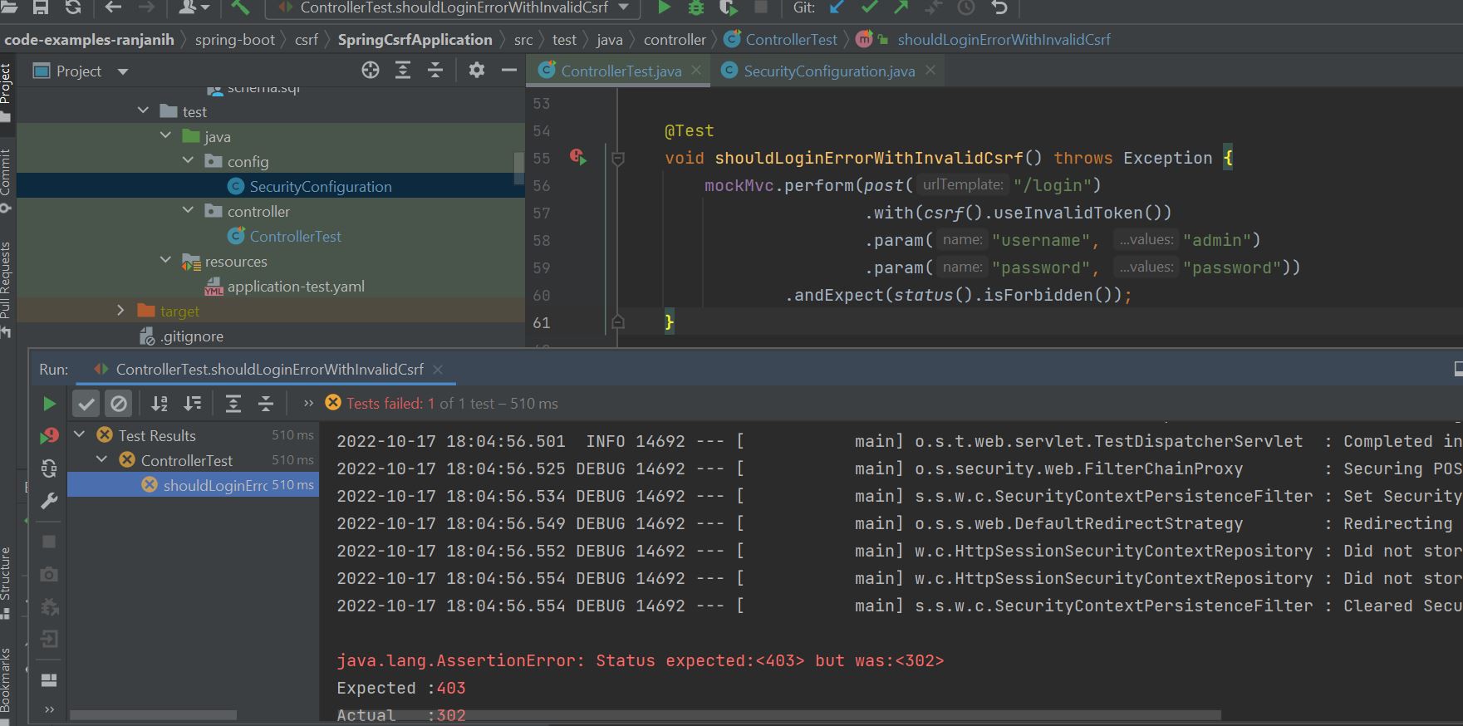1463x726 pixels.
Task: Commit changes with Git checkmark icon
Action: coord(869,7)
